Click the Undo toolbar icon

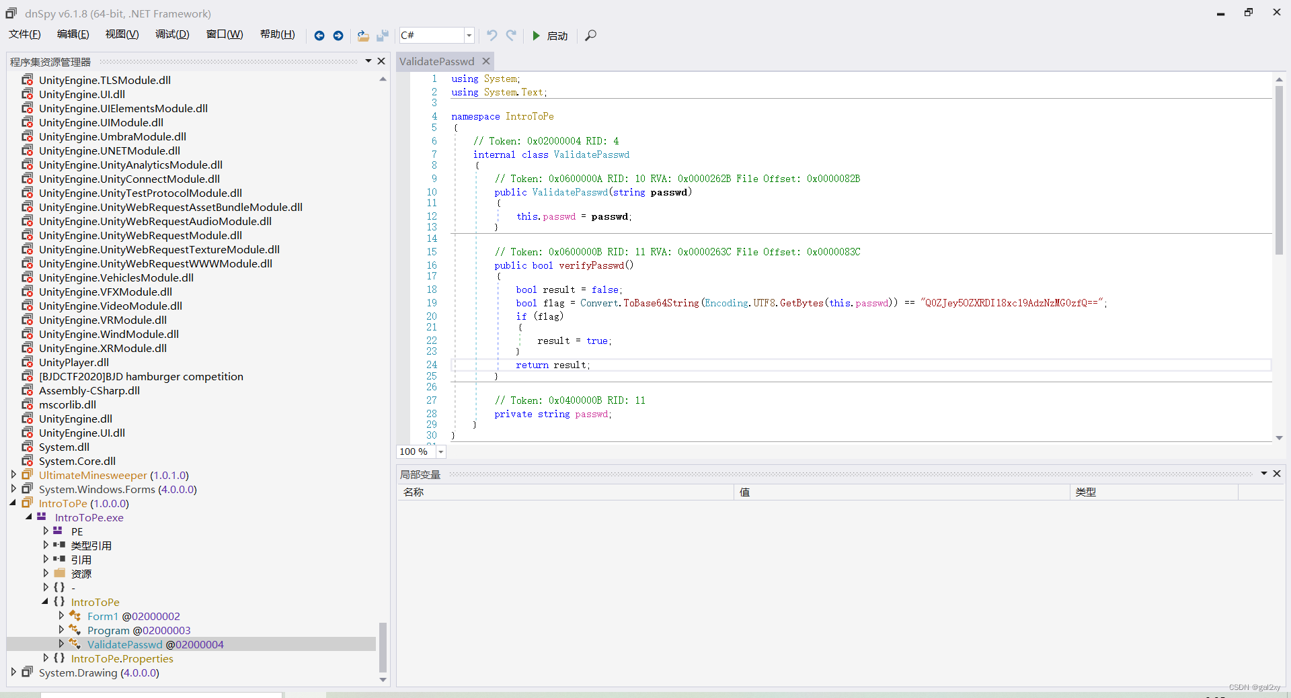pyautogui.click(x=492, y=36)
